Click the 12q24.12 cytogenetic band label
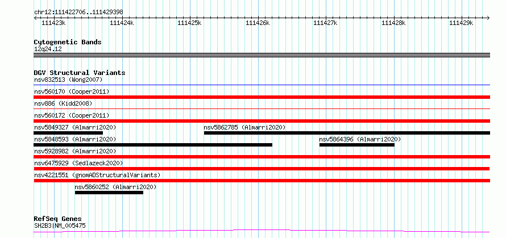This screenshot has height=238, width=506. 48,49
